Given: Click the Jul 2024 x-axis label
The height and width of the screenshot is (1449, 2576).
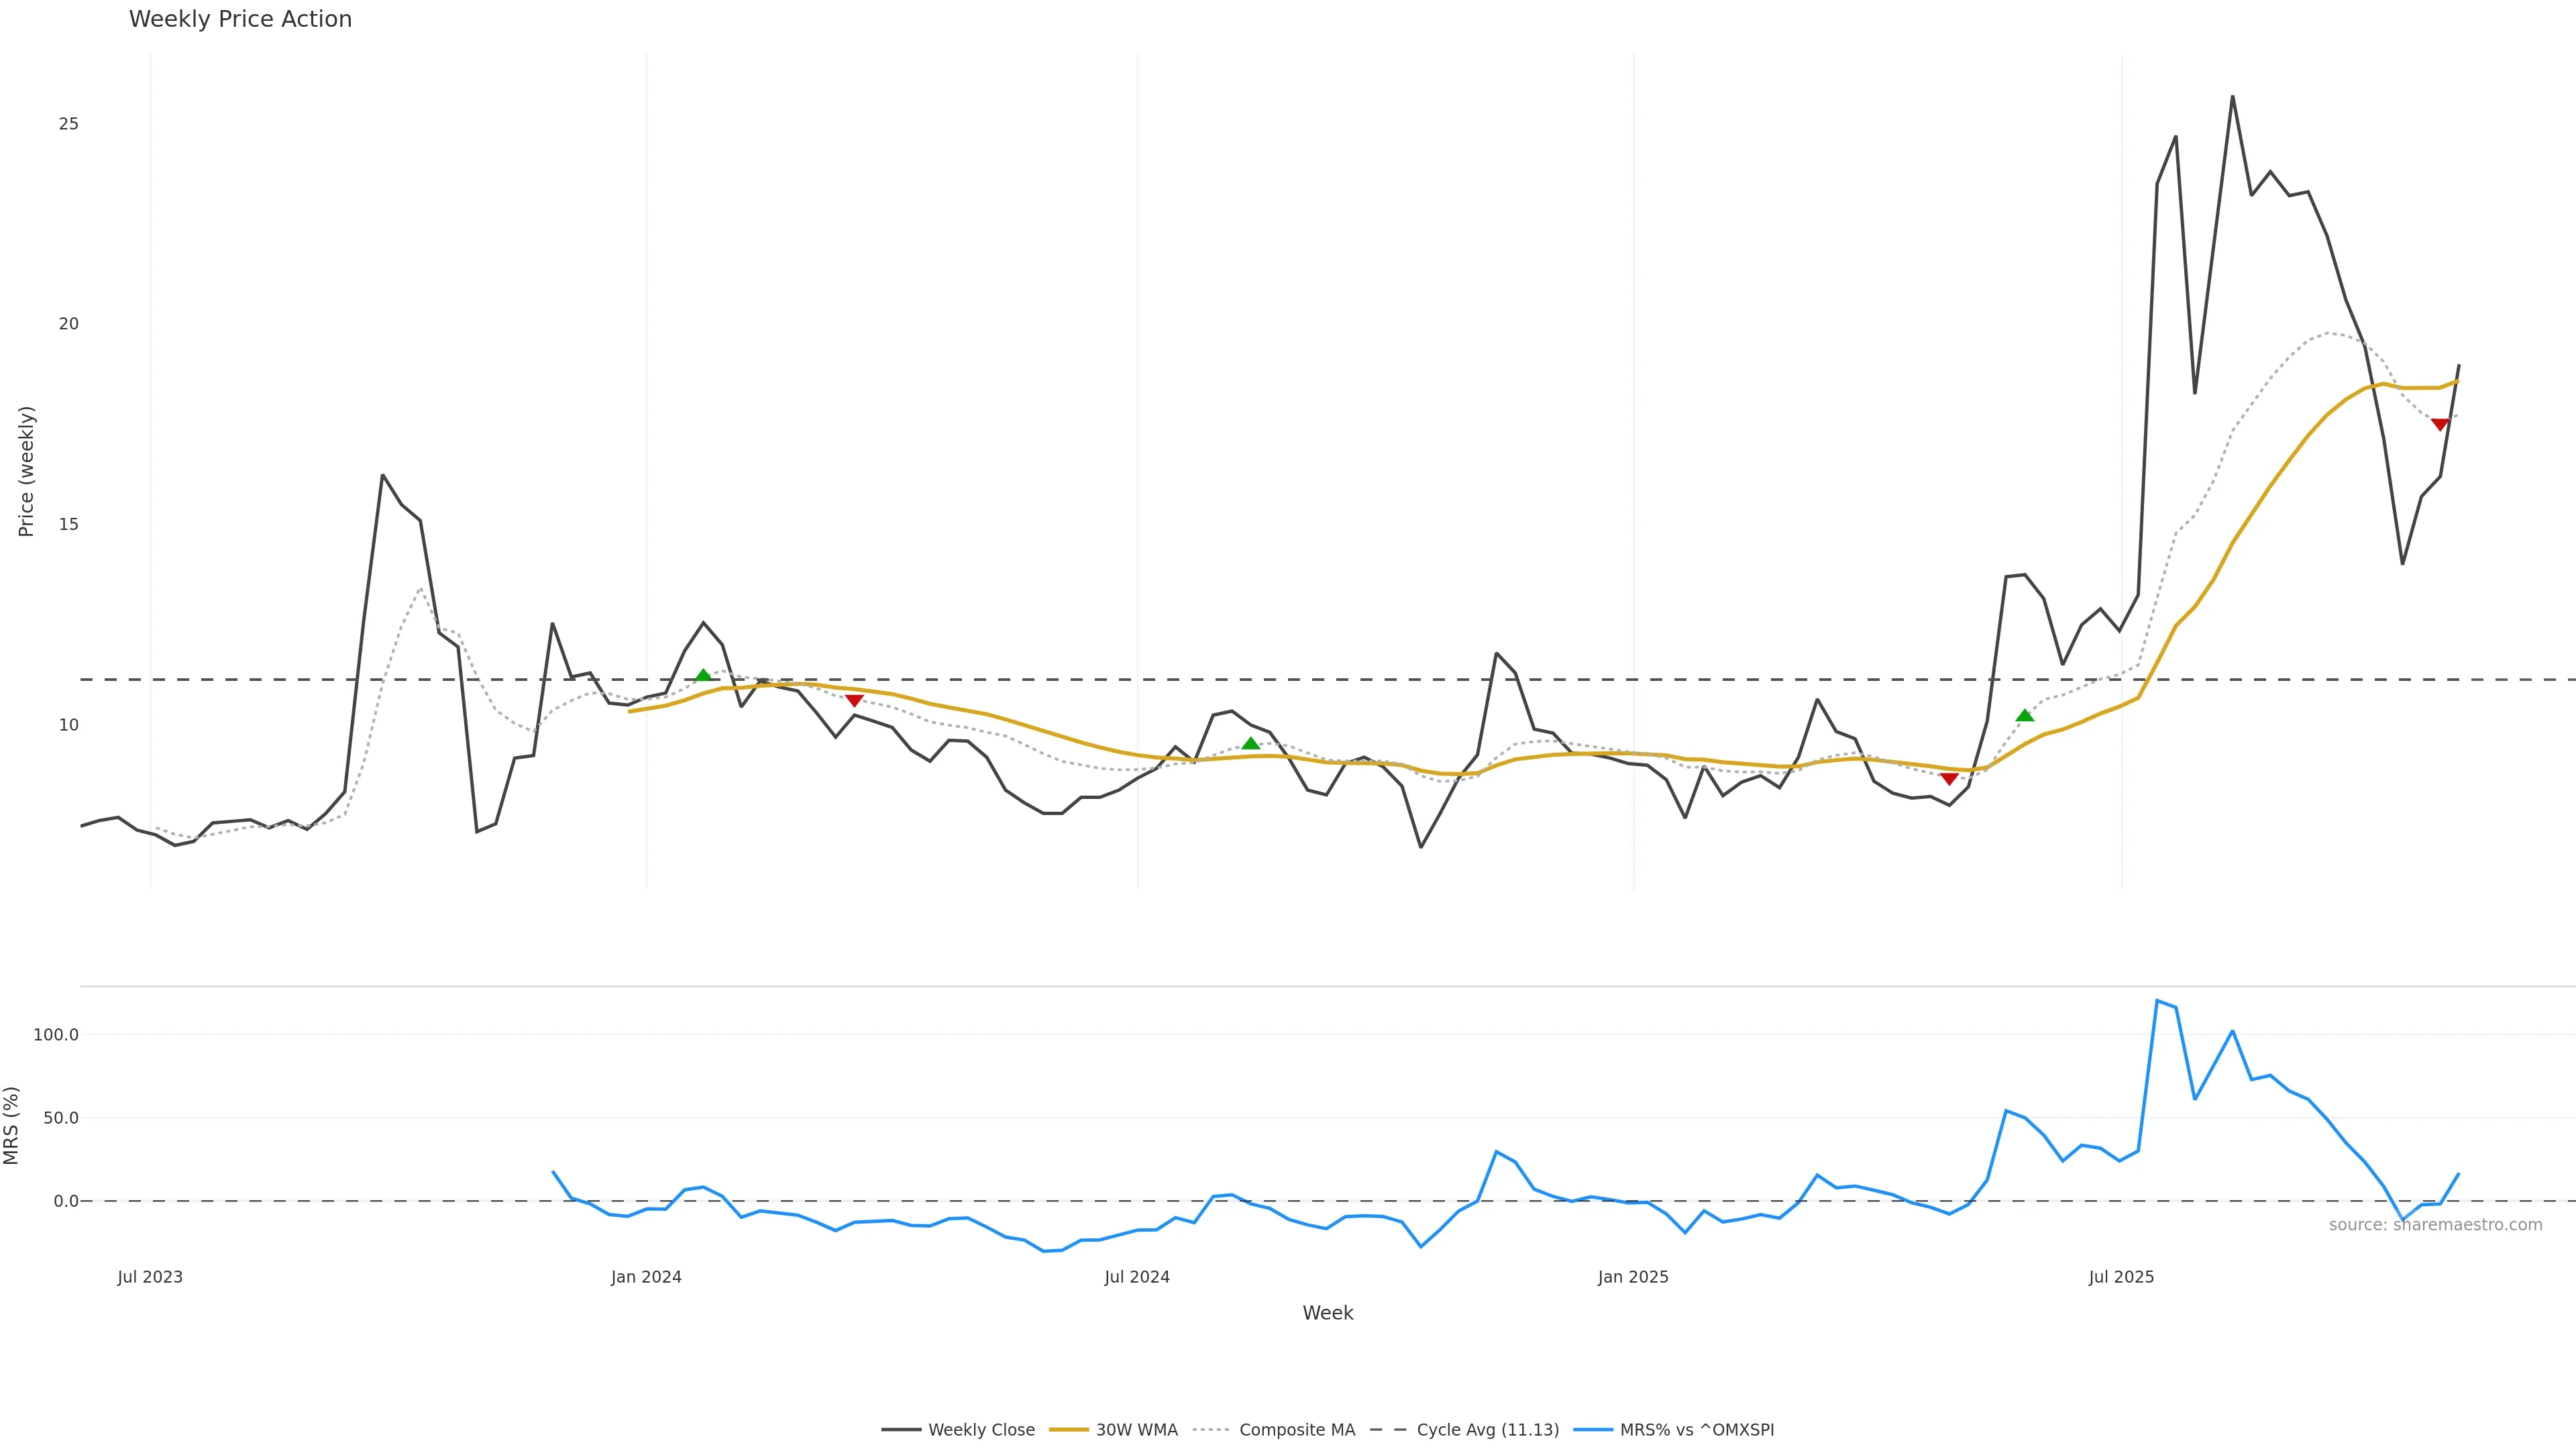Looking at the screenshot, I should point(1137,1277).
